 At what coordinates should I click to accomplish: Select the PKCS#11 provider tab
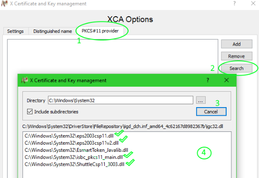[100, 31]
